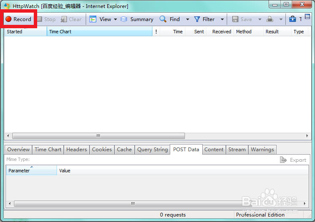Expand the View dropdown arrow
The image size is (315, 222).
click(x=116, y=19)
